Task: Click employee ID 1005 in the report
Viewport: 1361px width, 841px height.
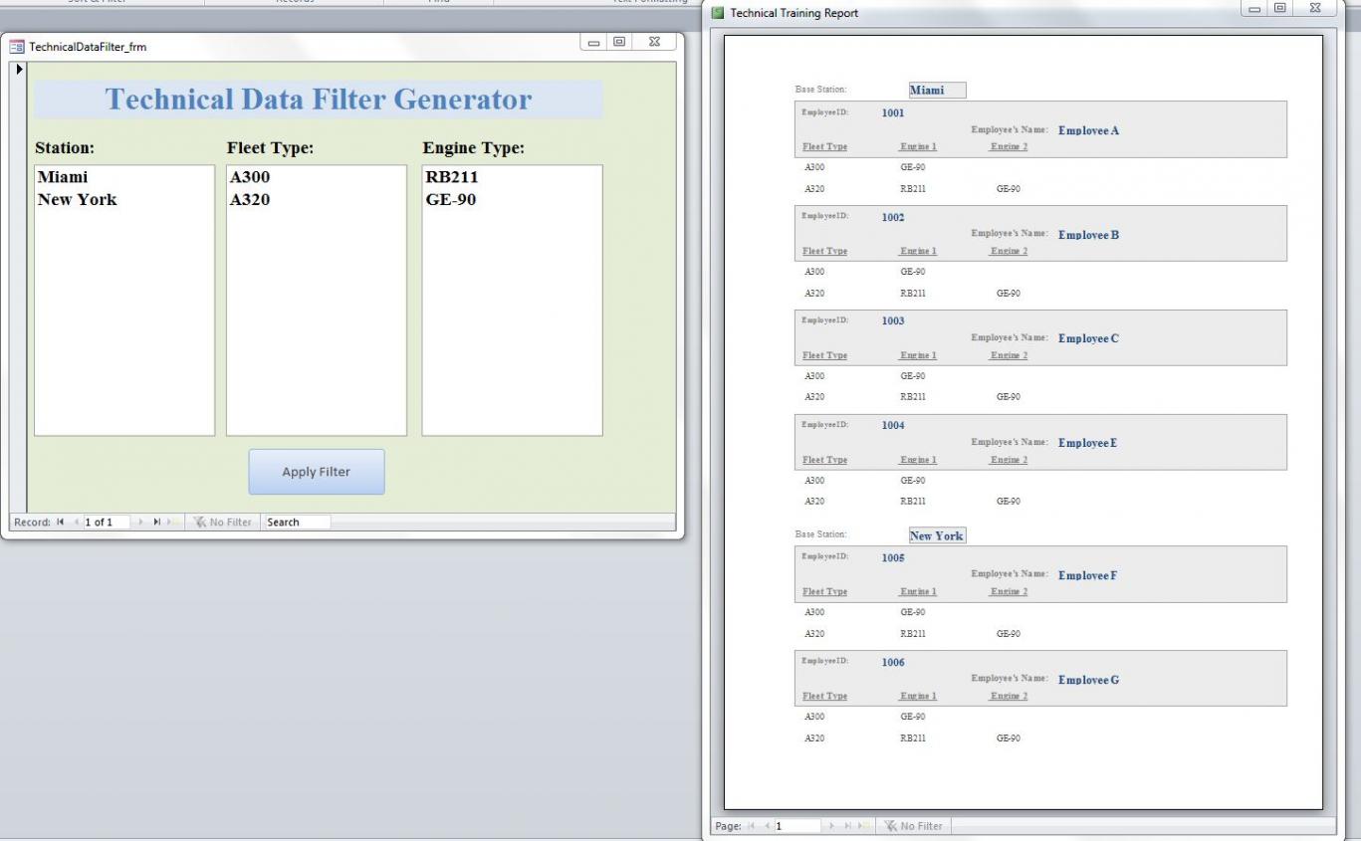Action: [x=893, y=557]
